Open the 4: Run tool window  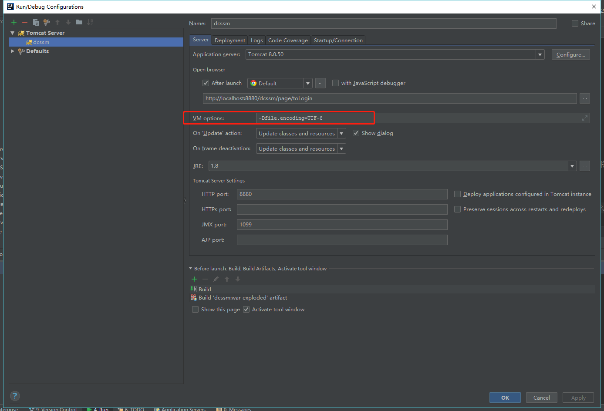[98, 409]
